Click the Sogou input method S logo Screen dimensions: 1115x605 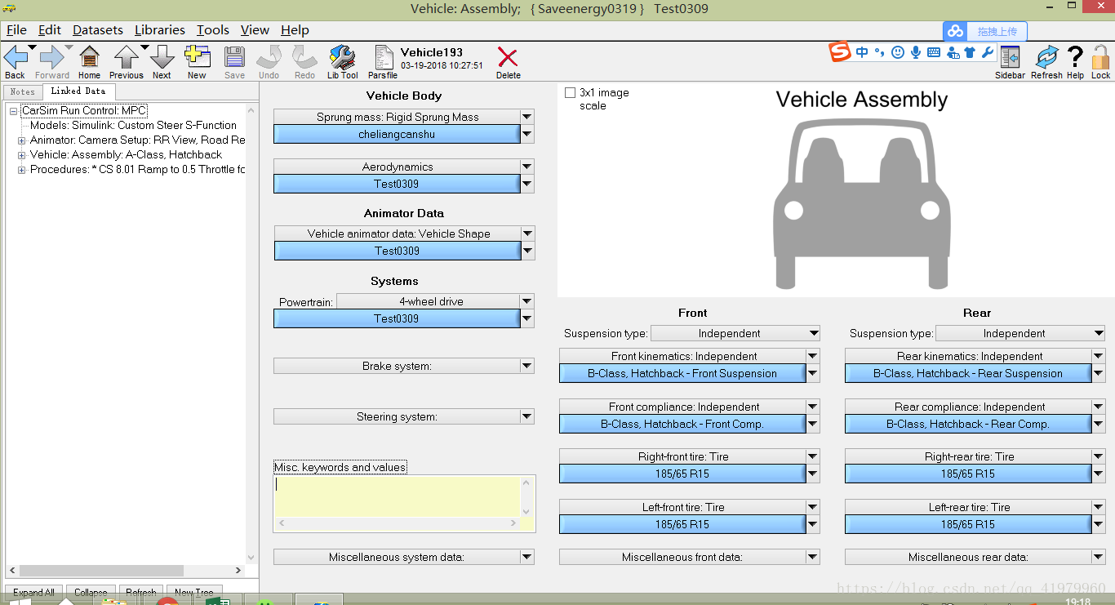(840, 52)
